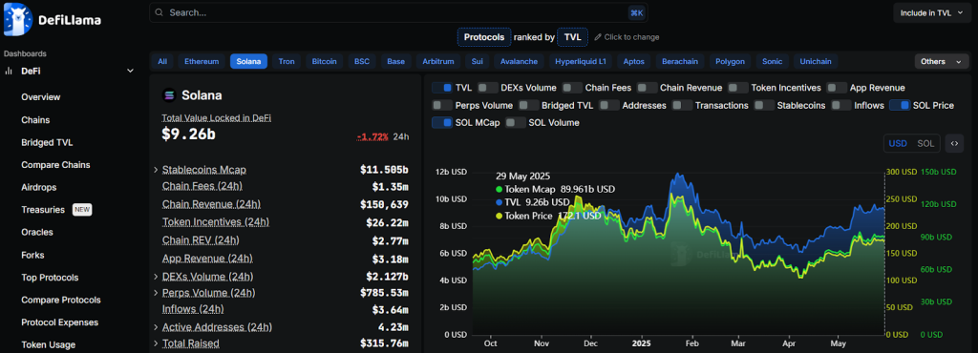Open Compare Chains in the sidebar

[55, 165]
